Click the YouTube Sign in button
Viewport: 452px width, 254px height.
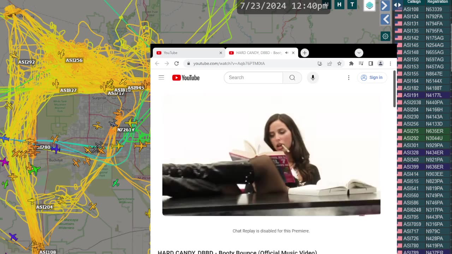pyautogui.click(x=372, y=78)
